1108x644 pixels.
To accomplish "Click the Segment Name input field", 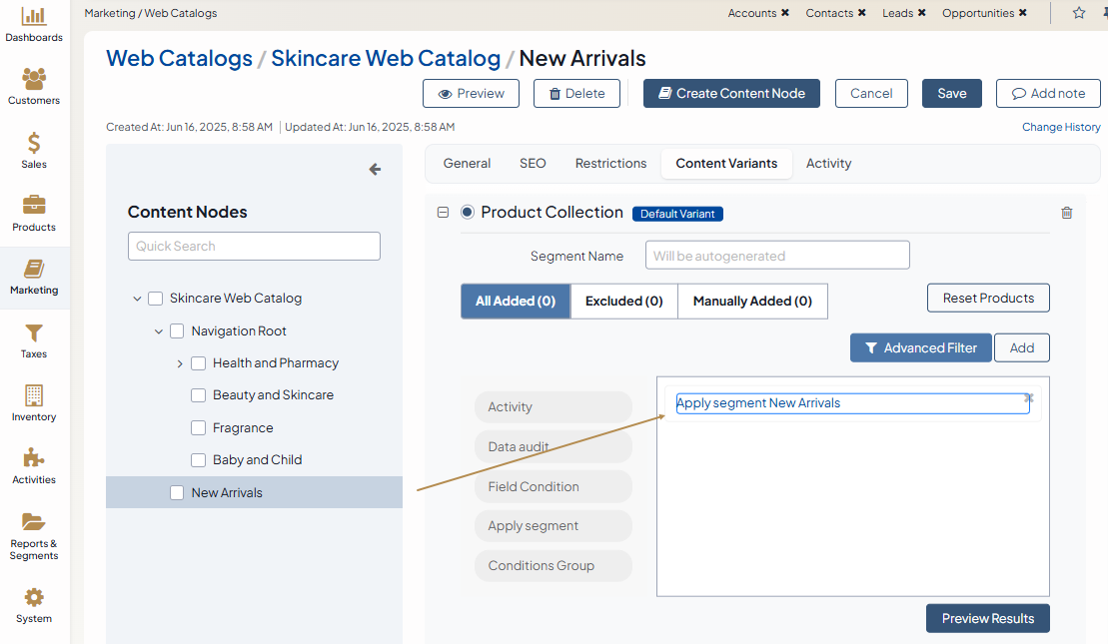I will pos(776,256).
